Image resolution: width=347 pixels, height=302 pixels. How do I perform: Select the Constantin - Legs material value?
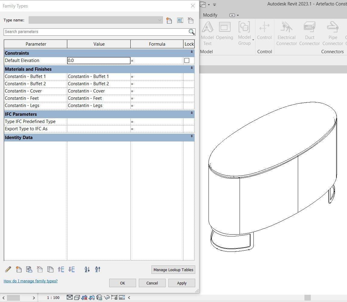(x=99, y=105)
